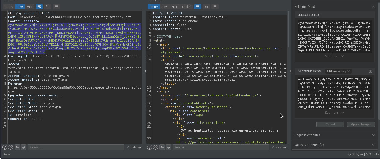Select the Response Raw tab

click(165, 7)
